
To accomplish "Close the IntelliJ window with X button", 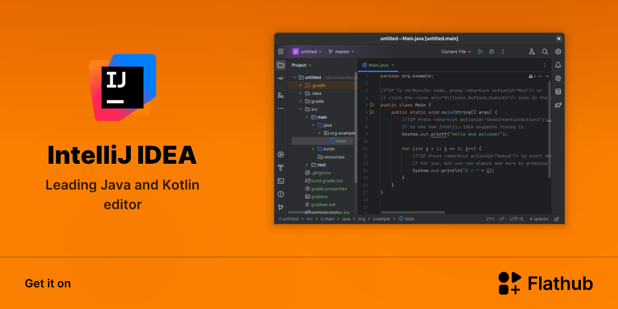I will pyautogui.click(x=559, y=39).
